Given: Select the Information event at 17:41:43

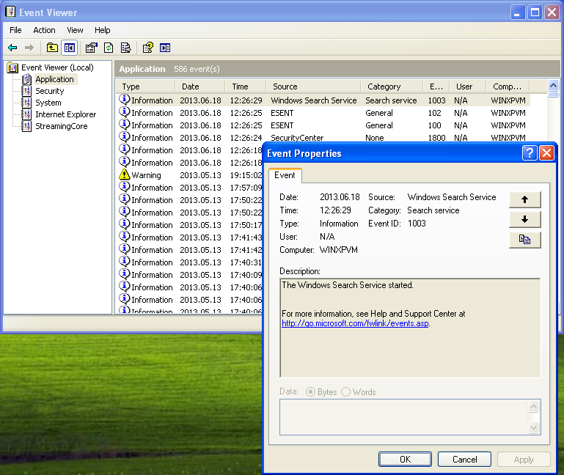Looking at the screenshot, I should click(191, 237).
